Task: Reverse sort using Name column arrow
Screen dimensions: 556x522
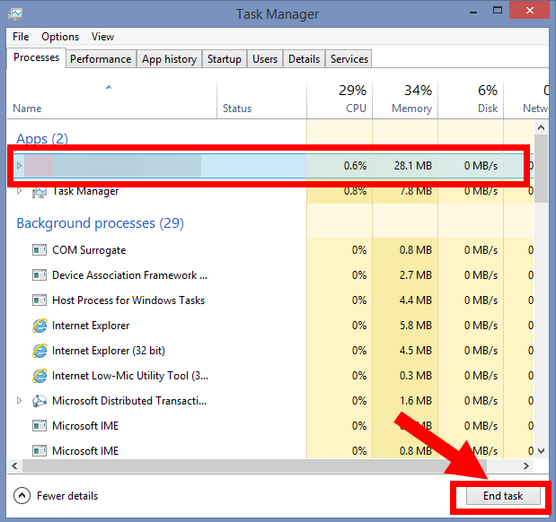Action: tap(109, 87)
